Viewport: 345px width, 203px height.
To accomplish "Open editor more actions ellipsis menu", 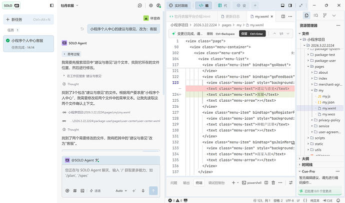I will point(290,17).
